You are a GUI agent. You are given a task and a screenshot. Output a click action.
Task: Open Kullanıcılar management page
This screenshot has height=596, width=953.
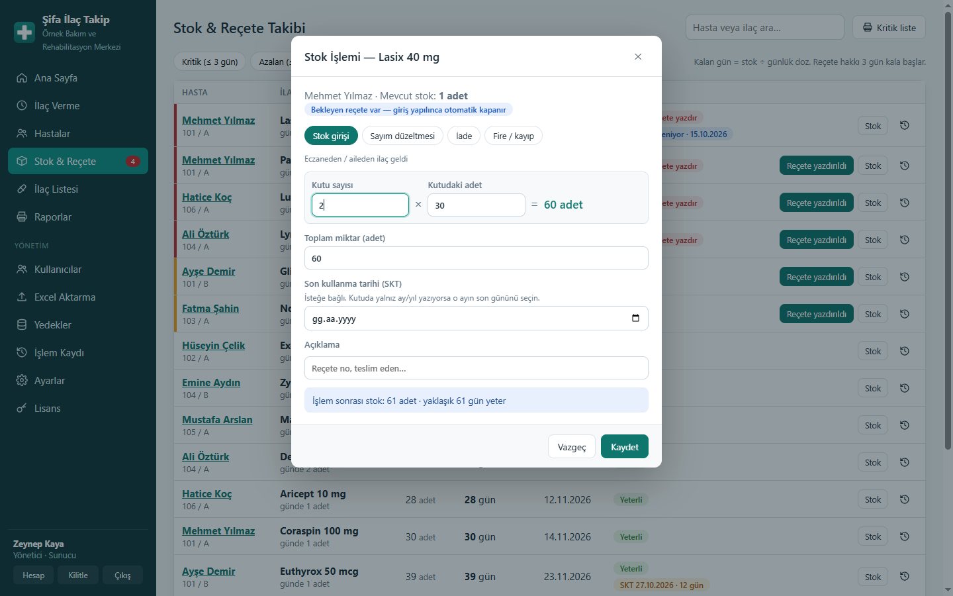click(78, 269)
